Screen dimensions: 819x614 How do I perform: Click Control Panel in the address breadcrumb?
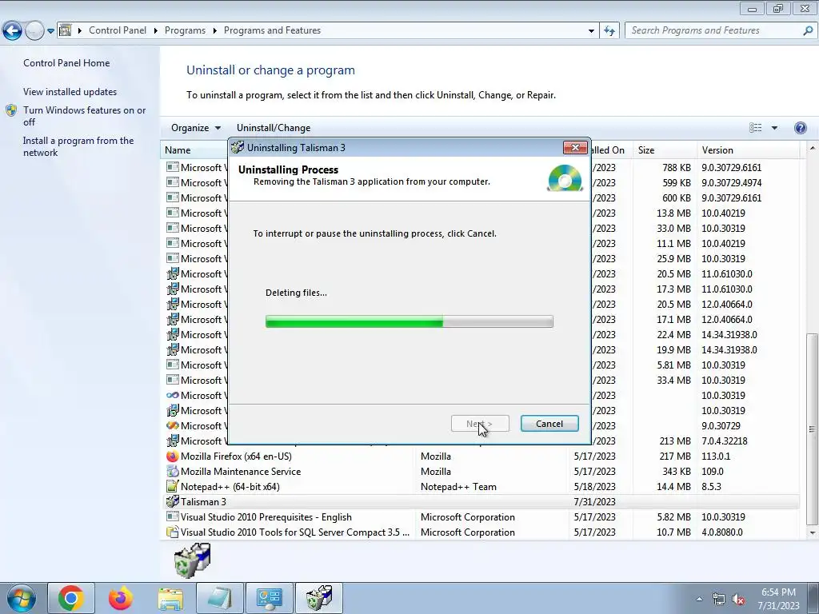coord(118,30)
